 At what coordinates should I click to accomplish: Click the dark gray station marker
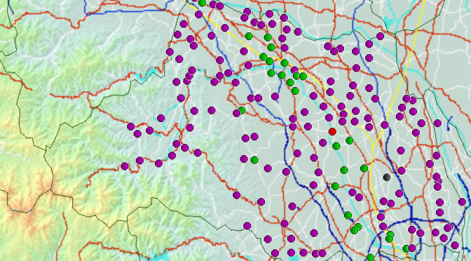tap(387, 177)
